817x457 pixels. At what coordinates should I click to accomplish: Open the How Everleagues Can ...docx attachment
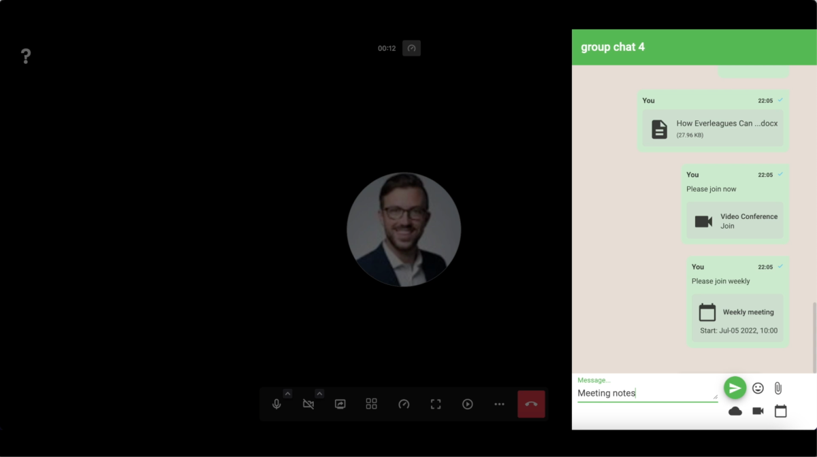[713, 129]
